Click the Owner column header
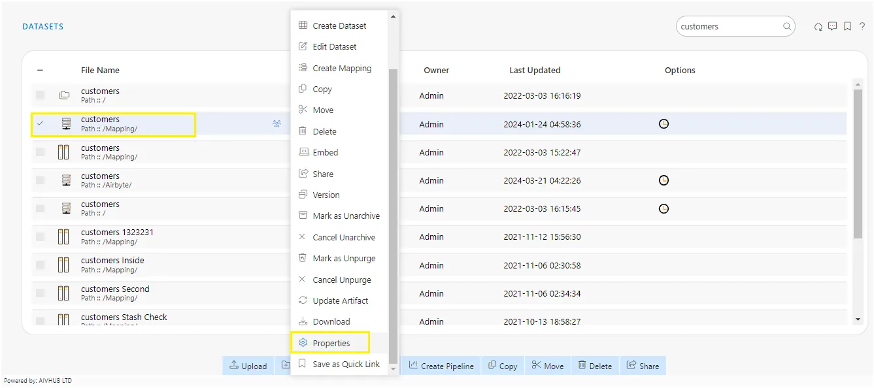 [436, 71]
